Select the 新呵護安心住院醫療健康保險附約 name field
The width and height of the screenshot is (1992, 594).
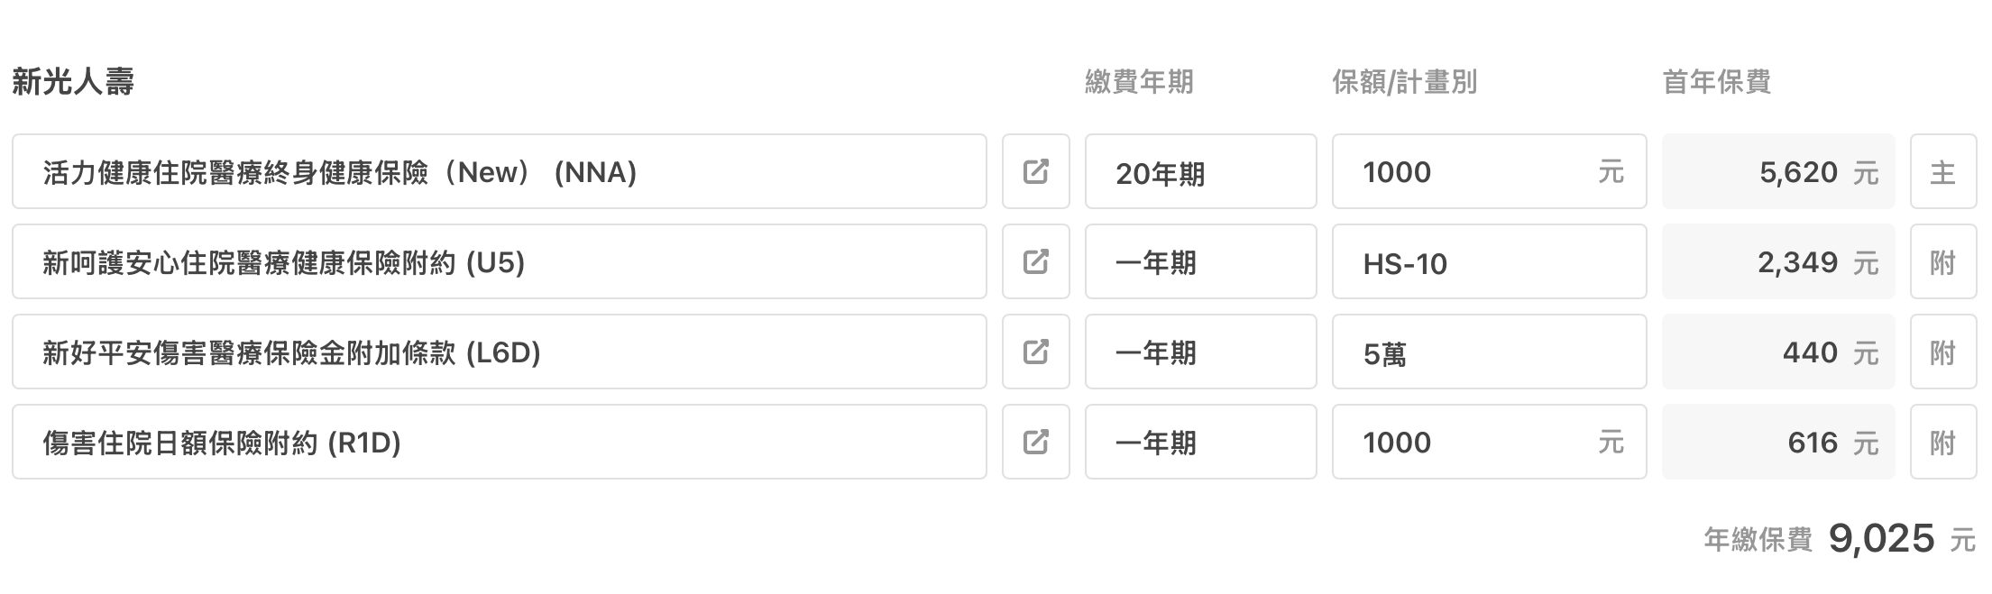pyautogui.click(x=500, y=261)
